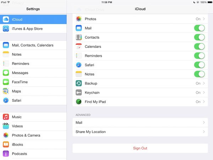Disable the Calendars sync switch
The height and width of the screenshot is (160, 213).
click(200, 46)
